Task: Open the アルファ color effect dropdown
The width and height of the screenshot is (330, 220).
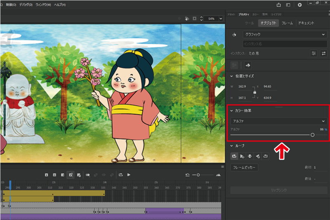Action: [x=279, y=121]
